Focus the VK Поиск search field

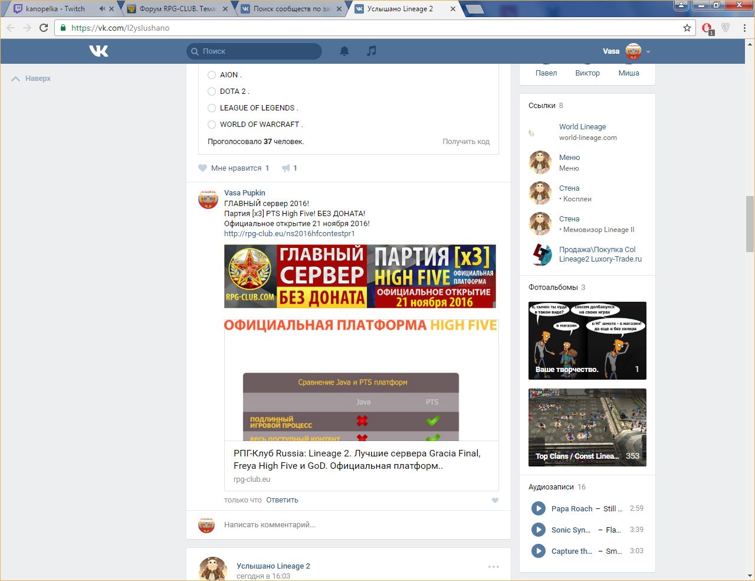click(254, 51)
